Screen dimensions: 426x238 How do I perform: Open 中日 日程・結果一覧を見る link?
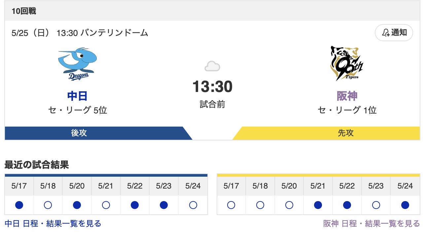53,223
